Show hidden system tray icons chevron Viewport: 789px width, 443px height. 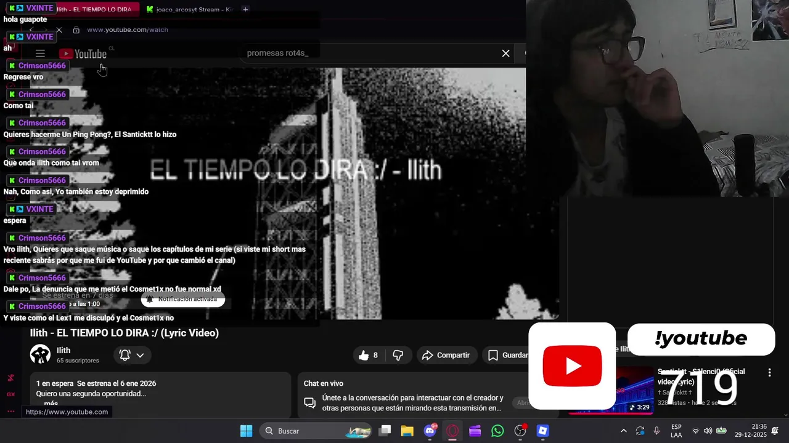point(624,431)
